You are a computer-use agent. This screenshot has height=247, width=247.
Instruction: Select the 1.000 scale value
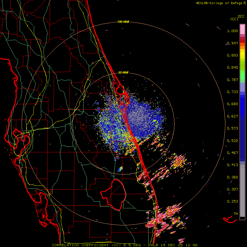point(232,31)
